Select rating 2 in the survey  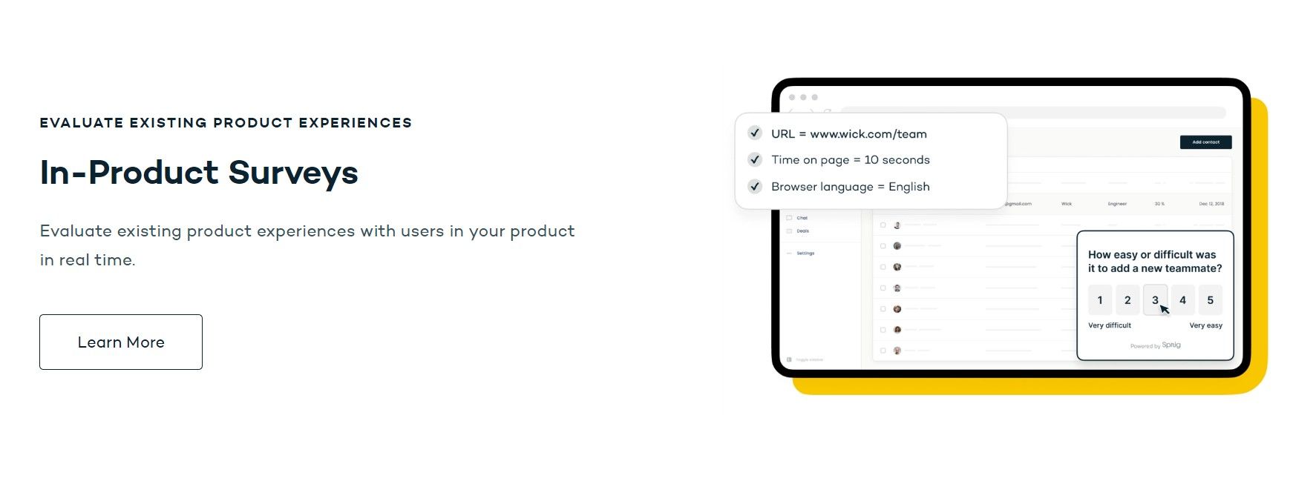[1127, 300]
